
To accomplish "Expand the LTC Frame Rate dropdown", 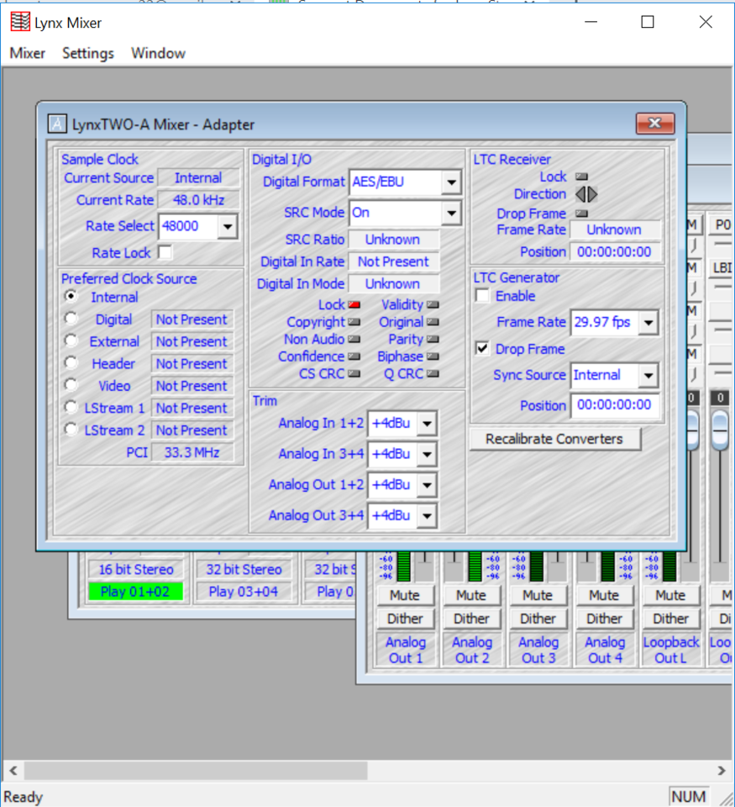I will [x=648, y=323].
